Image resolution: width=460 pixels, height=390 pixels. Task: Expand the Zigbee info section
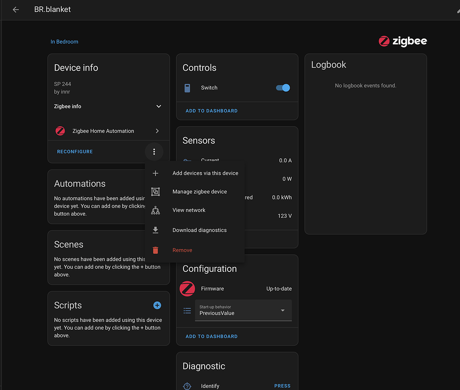(x=108, y=106)
